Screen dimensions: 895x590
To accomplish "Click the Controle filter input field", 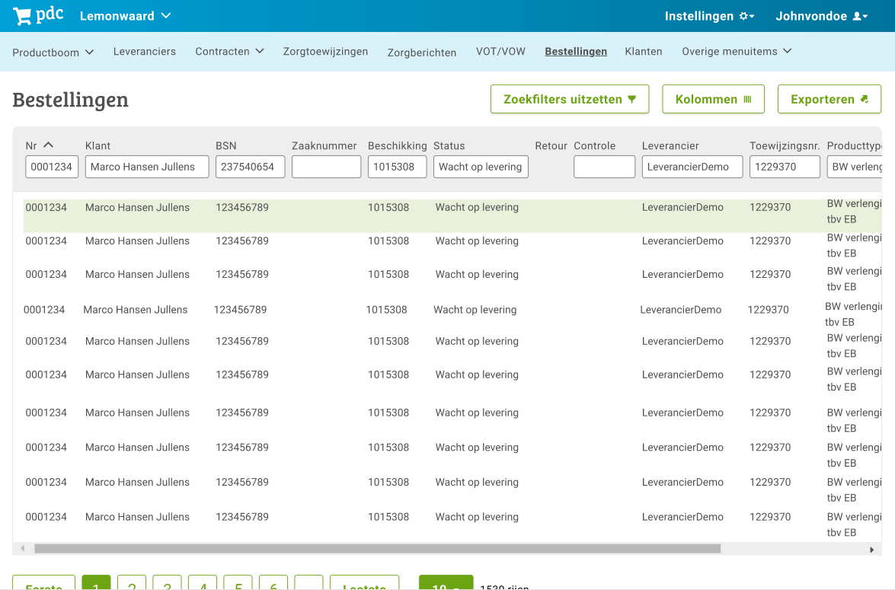I will click(x=604, y=167).
